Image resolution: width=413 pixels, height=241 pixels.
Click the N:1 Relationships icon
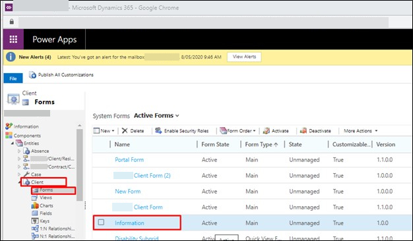(x=35, y=236)
